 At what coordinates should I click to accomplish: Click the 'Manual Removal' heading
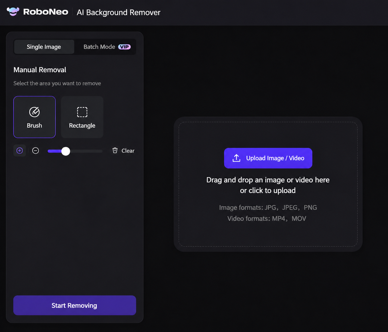click(40, 70)
